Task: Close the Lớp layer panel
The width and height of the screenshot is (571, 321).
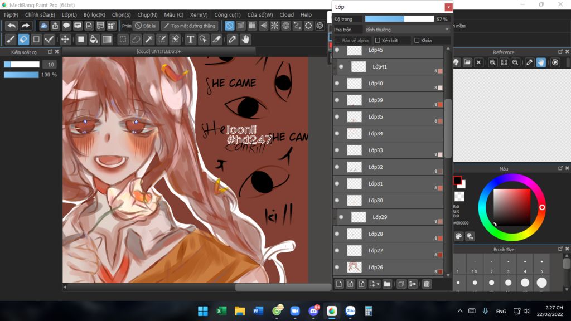Action: [448, 7]
